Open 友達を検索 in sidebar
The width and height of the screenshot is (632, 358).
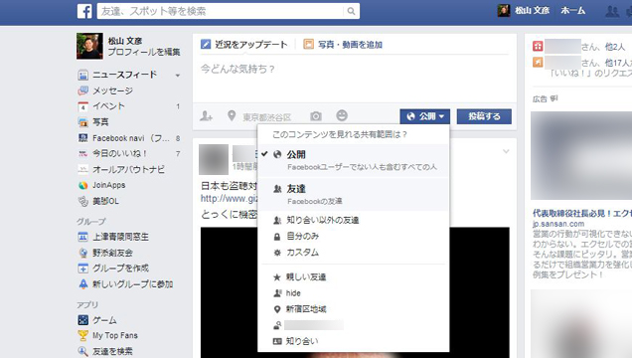[x=112, y=352]
